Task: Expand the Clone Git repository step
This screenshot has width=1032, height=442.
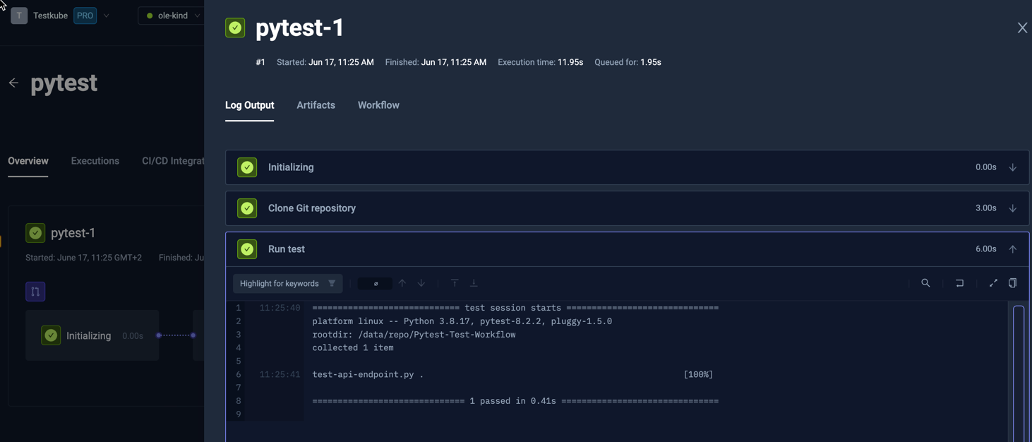Action: click(x=1012, y=208)
